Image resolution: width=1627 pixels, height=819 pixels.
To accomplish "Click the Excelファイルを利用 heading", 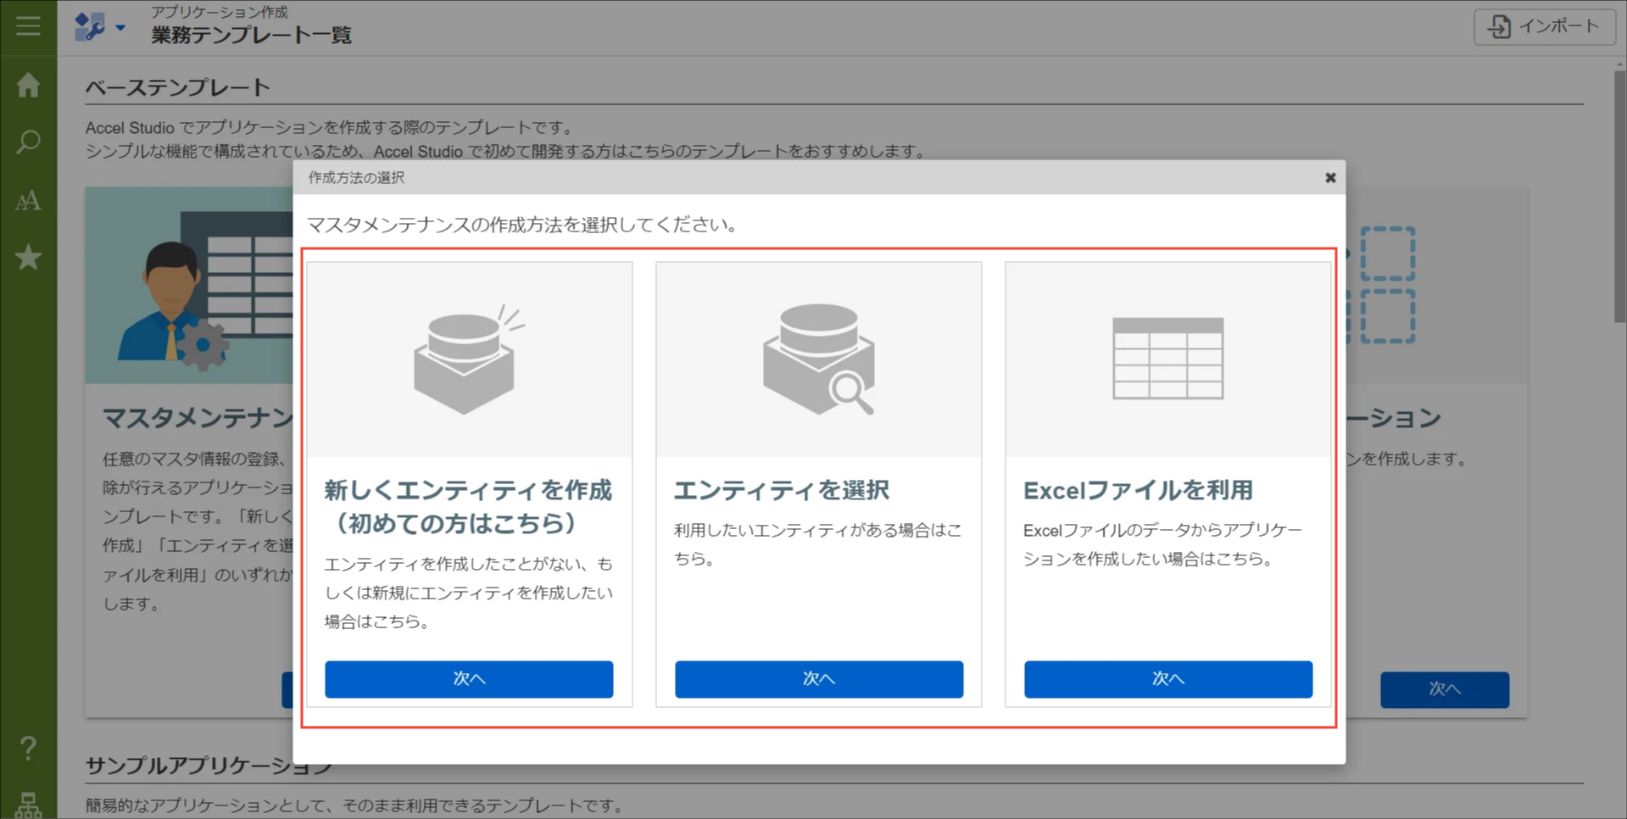I will pyautogui.click(x=1138, y=490).
